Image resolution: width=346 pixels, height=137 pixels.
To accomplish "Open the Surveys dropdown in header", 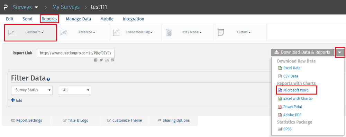I will point(26,7).
